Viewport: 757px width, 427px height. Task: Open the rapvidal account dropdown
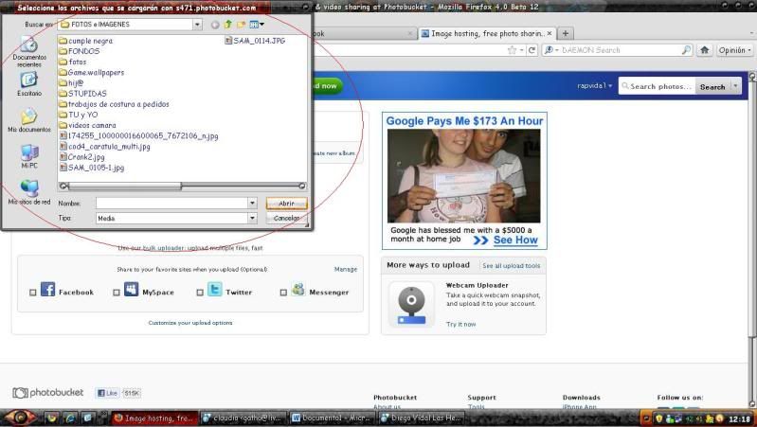(x=594, y=86)
